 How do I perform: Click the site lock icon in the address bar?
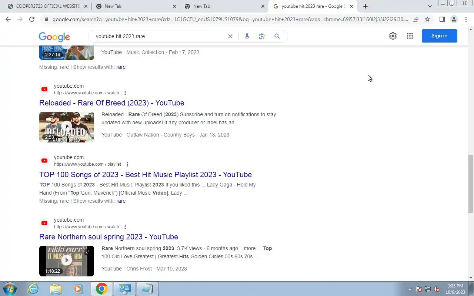[x=46, y=19]
